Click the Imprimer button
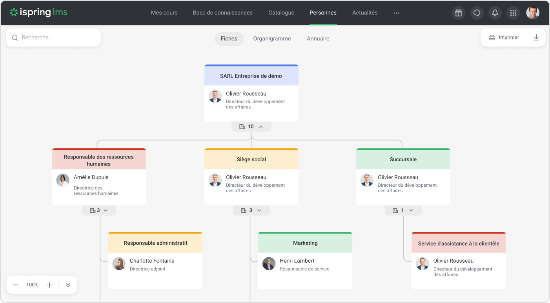 coord(504,37)
